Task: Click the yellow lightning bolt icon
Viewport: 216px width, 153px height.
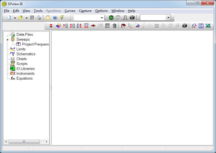Action: [x=62, y=18]
